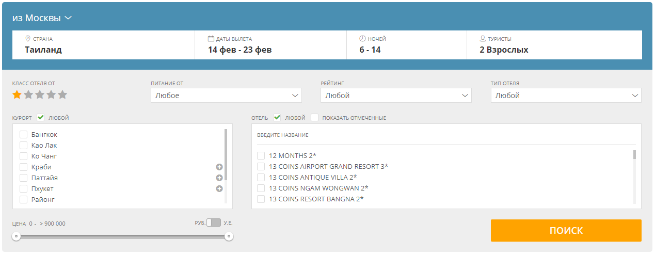The height and width of the screenshot is (254, 655).
Task: Expand Пхукет sub-areas with plus icon
Action: click(x=219, y=189)
